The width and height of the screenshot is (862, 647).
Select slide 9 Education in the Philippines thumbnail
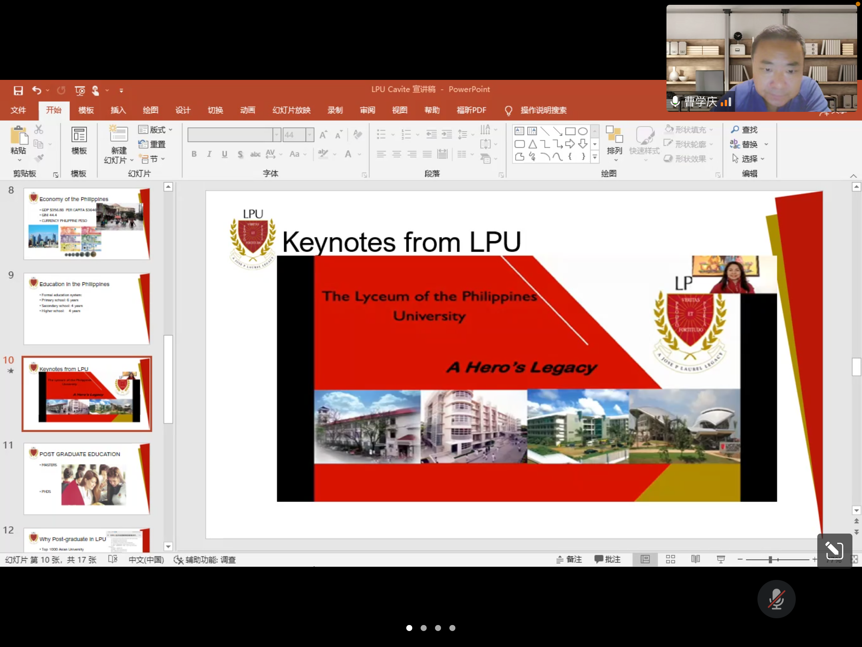pos(87,309)
